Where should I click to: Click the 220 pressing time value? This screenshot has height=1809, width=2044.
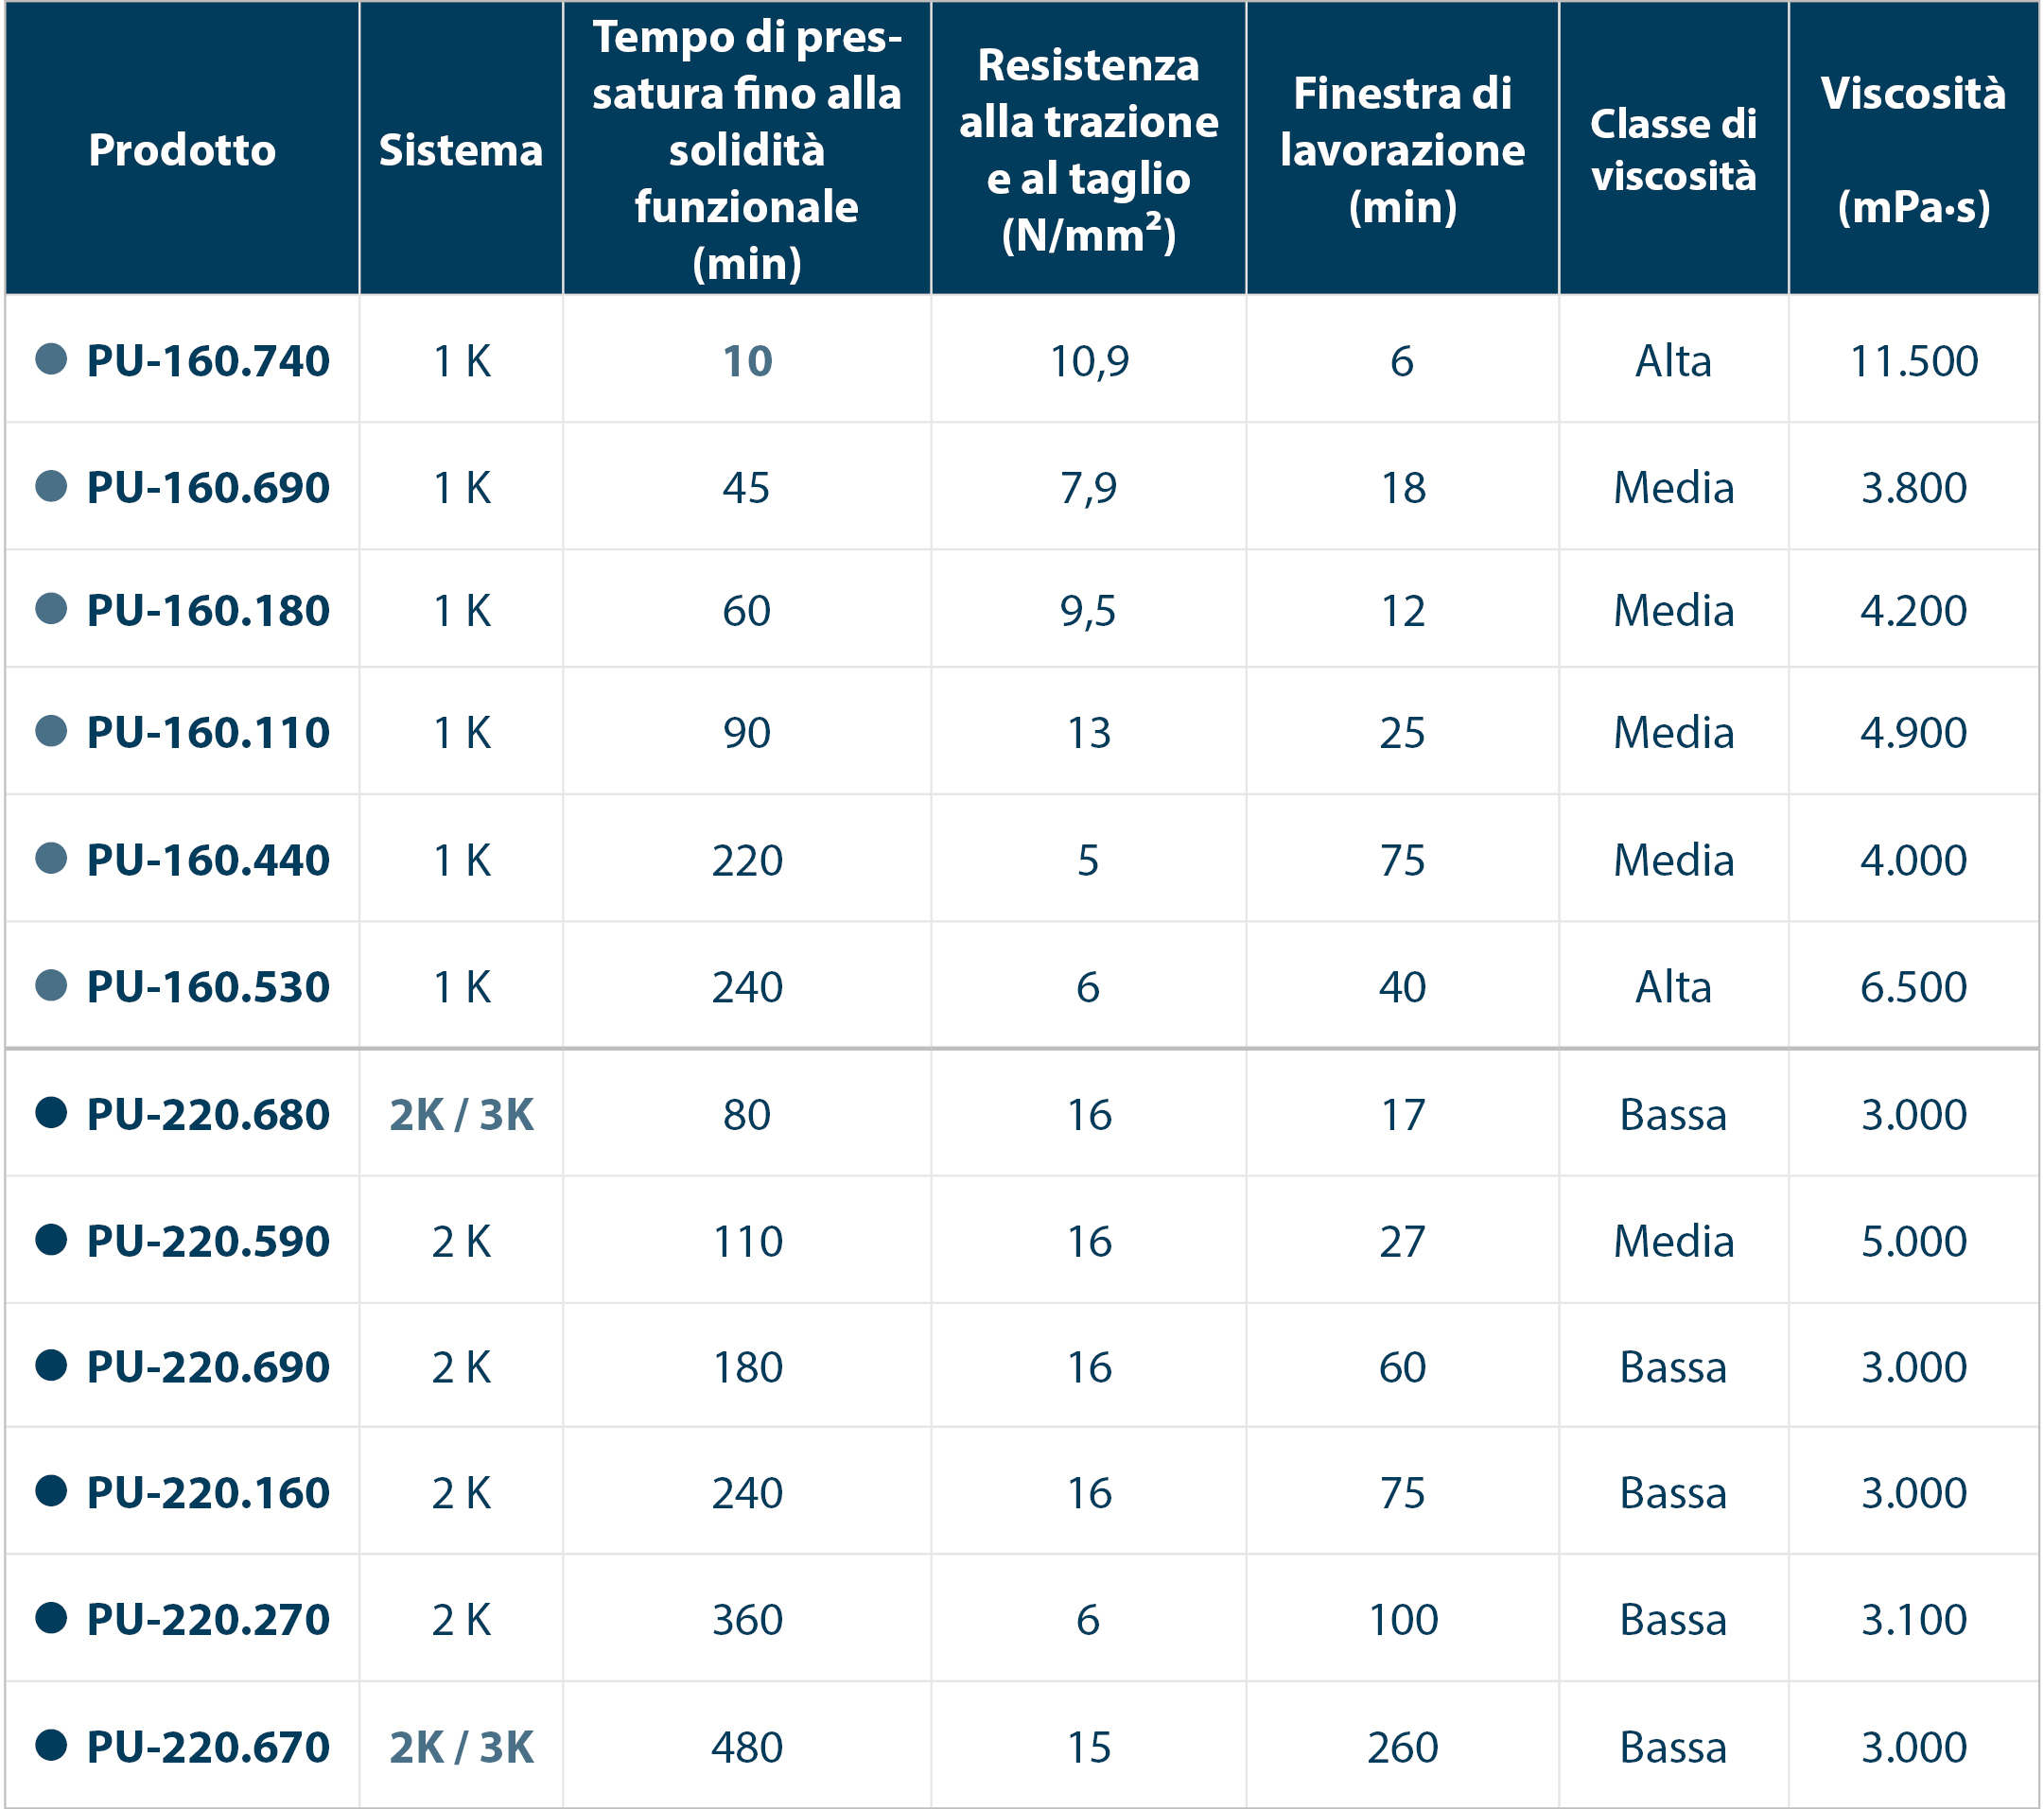click(x=747, y=860)
